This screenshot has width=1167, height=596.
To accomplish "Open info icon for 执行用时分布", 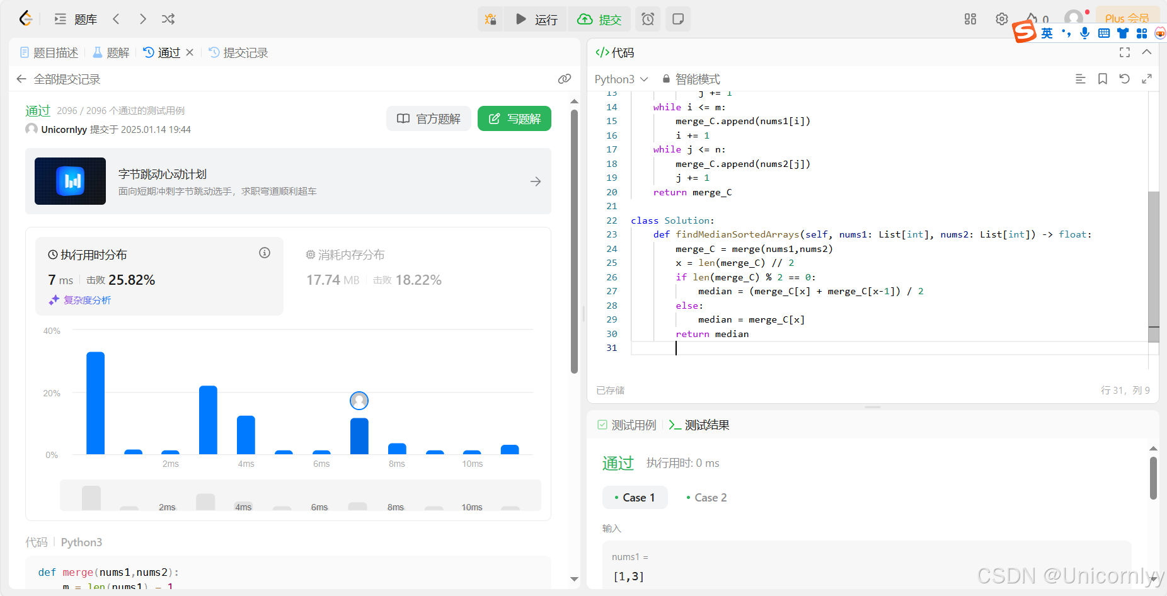I will [x=265, y=253].
